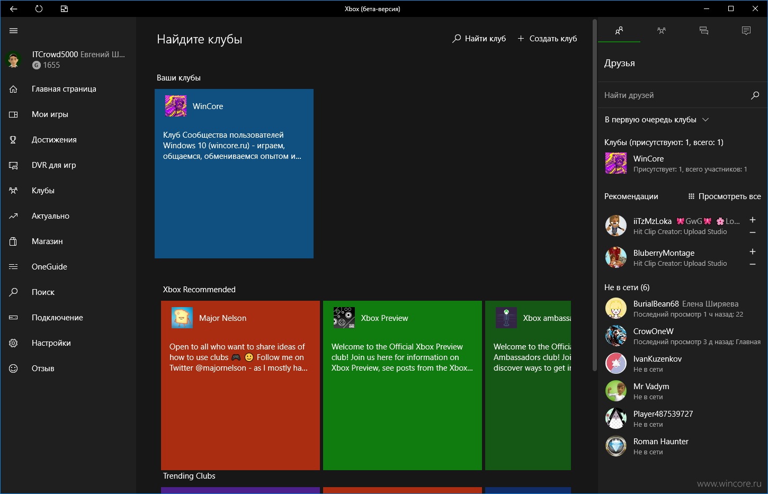
Task: Click the DVR для игр capture icon
Action: pos(14,165)
